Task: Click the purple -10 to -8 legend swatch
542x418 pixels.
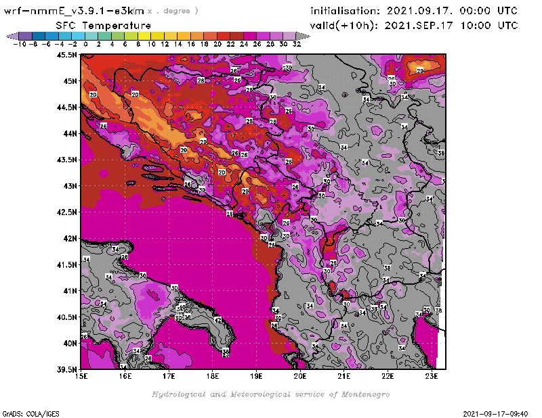Action: [26, 37]
